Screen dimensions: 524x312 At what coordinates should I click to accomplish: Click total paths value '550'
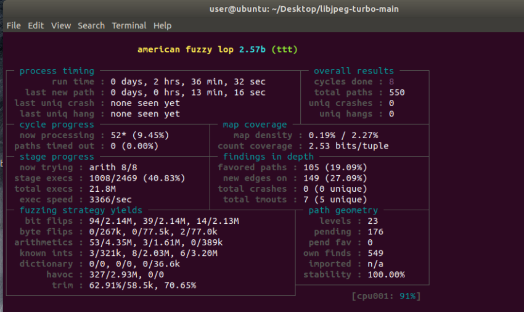tap(396, 92)
